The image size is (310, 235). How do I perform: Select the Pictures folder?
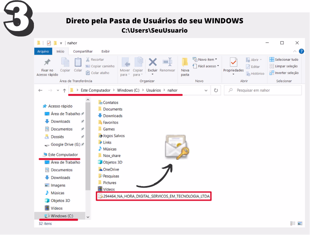107,183
